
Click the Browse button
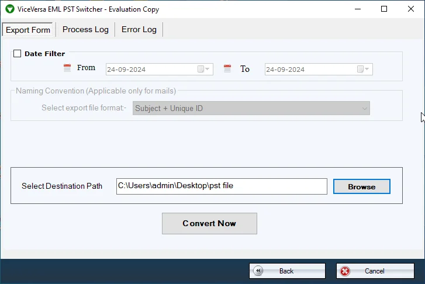point(362,186)
